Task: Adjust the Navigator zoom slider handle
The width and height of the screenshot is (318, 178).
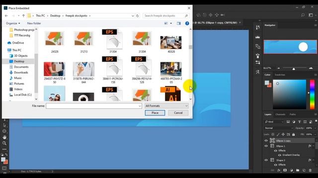Action: [x=294, y=69]
